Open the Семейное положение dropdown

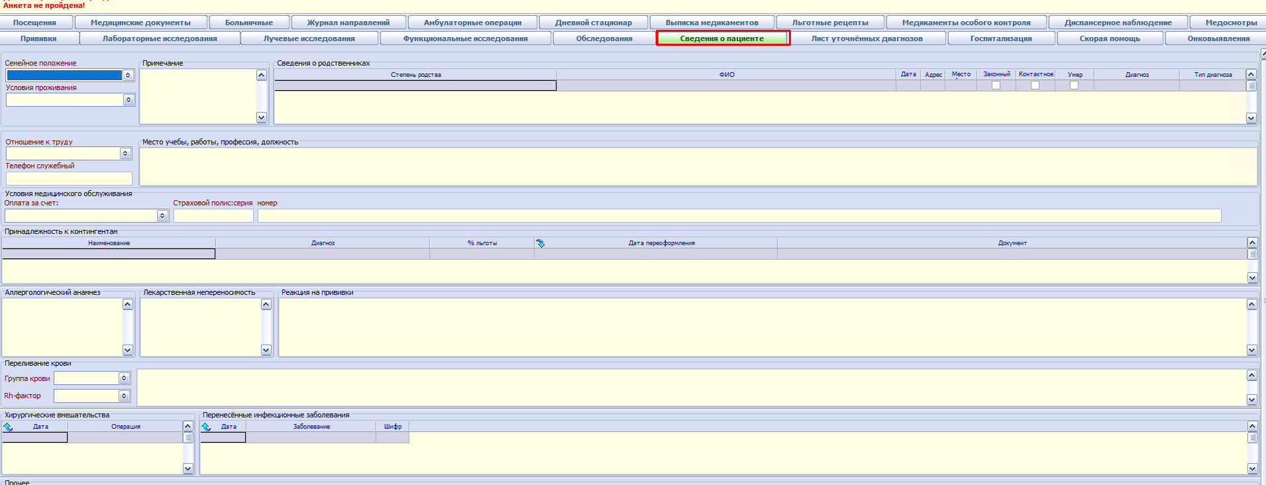(x=129, y=76)
